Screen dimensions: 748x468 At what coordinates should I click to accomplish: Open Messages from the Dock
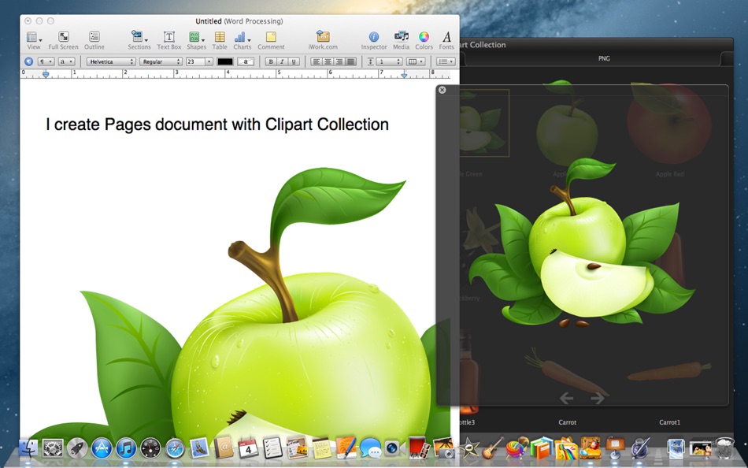pos(371,448)
